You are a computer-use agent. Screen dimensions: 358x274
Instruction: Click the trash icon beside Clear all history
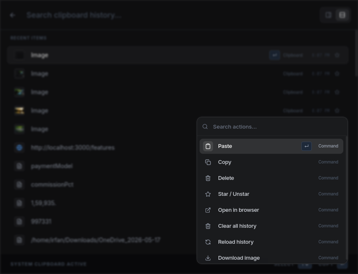click(x=208, y=226)
